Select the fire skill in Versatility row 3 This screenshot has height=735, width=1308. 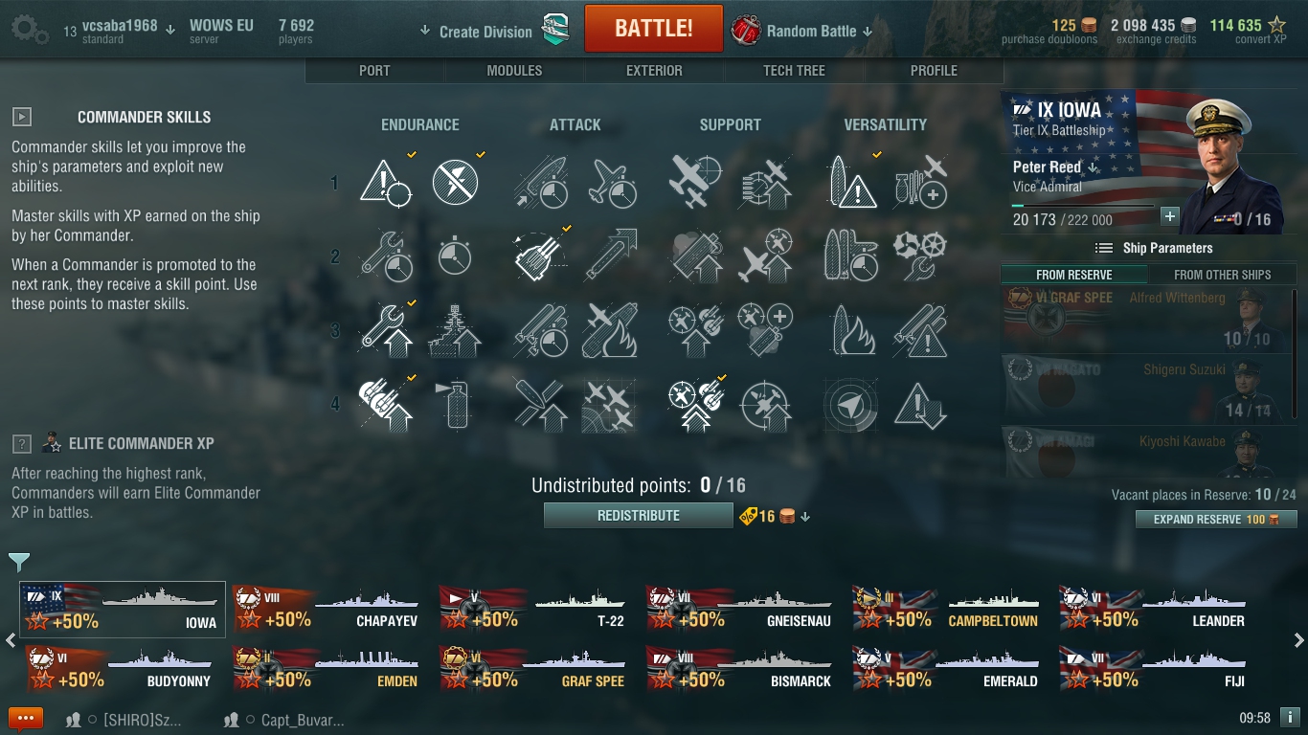tap(848, 330)
